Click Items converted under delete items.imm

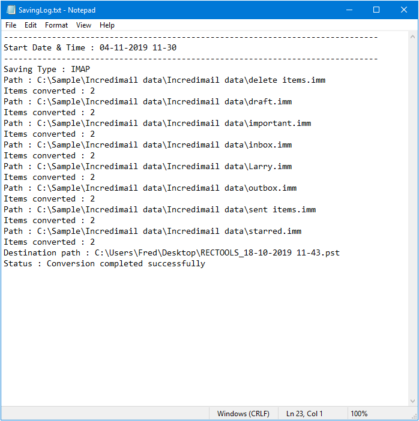click(x=49, y=91)
